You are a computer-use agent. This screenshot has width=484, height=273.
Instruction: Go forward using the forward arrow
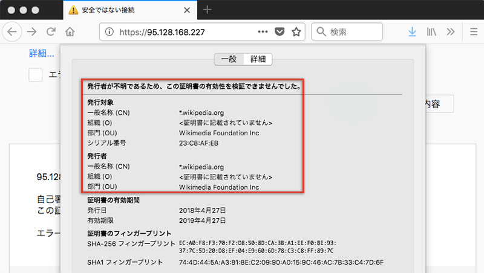click(x=31, y=31)
